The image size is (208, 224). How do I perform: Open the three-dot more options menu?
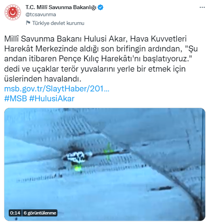pyautogui.click(x=202, y=8)
